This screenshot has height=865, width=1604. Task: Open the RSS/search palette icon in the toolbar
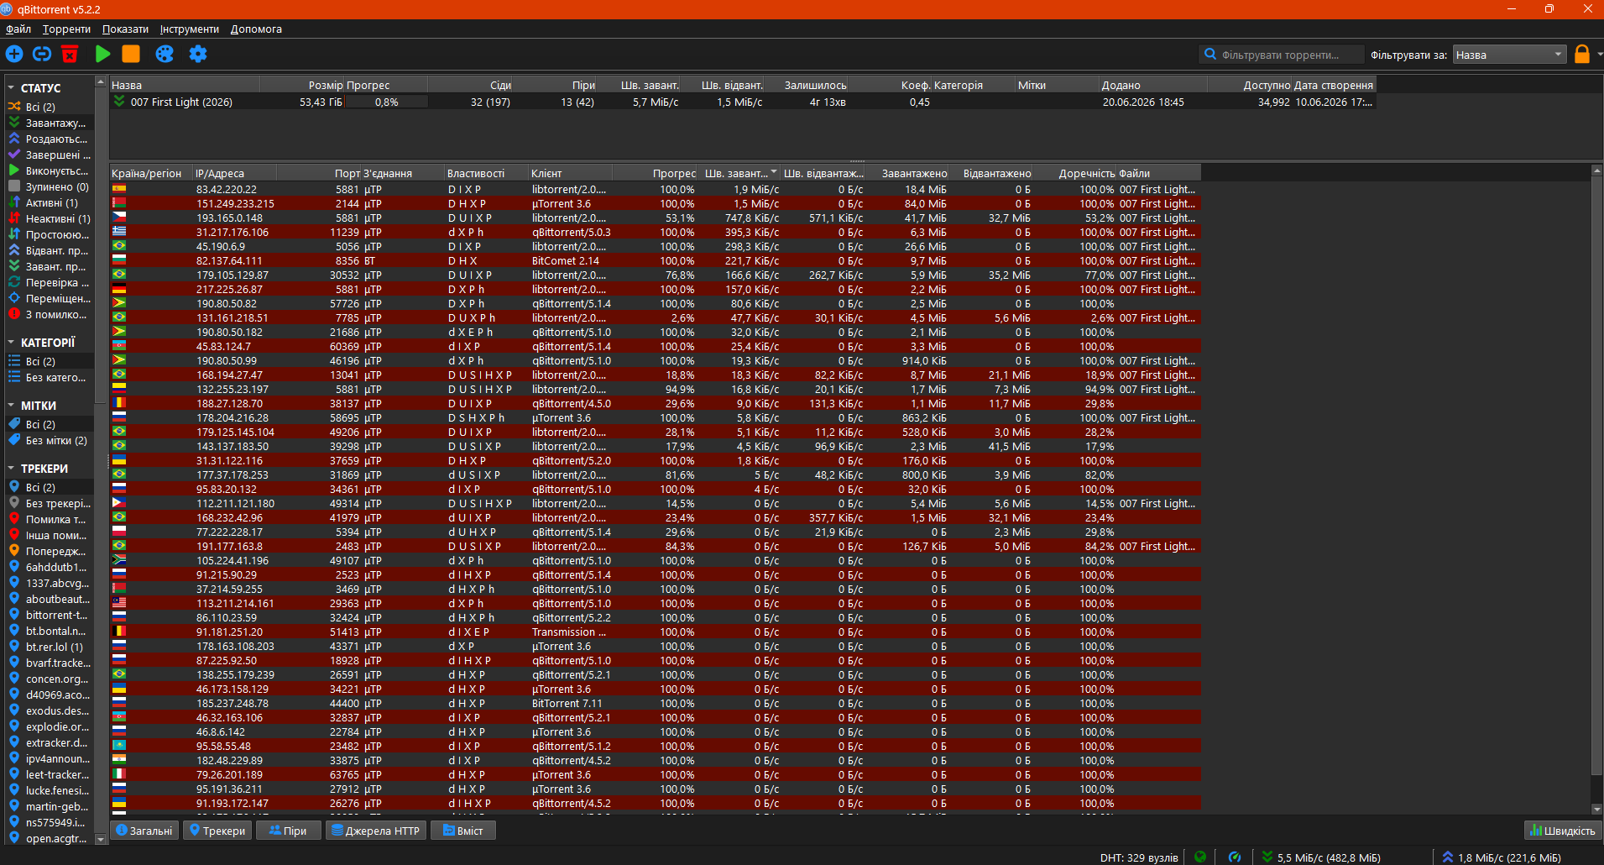pyautogui.click(x=165, y=54)
